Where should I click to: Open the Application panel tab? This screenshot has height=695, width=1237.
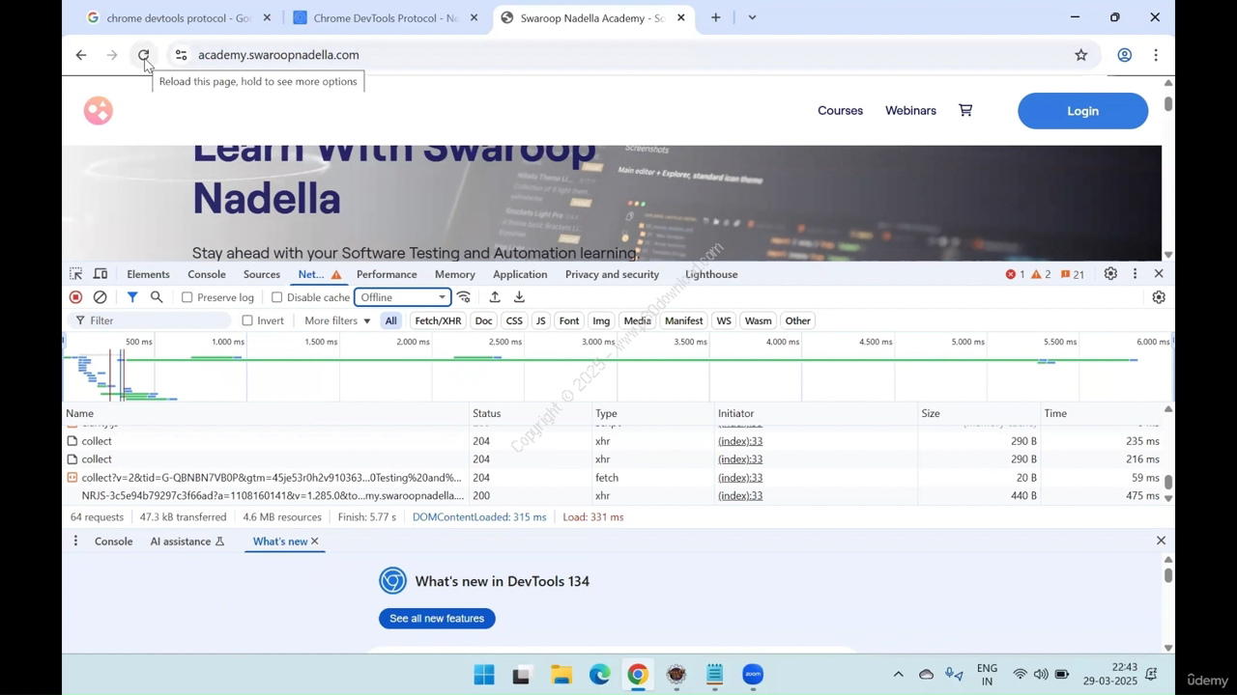(x=520, y=274)
